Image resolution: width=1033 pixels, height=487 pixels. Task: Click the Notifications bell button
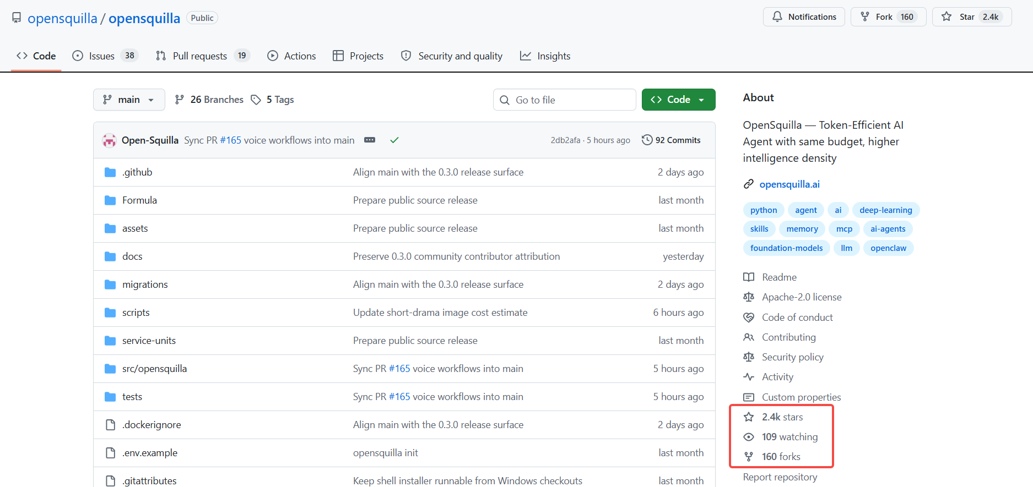tap(804, 17)
